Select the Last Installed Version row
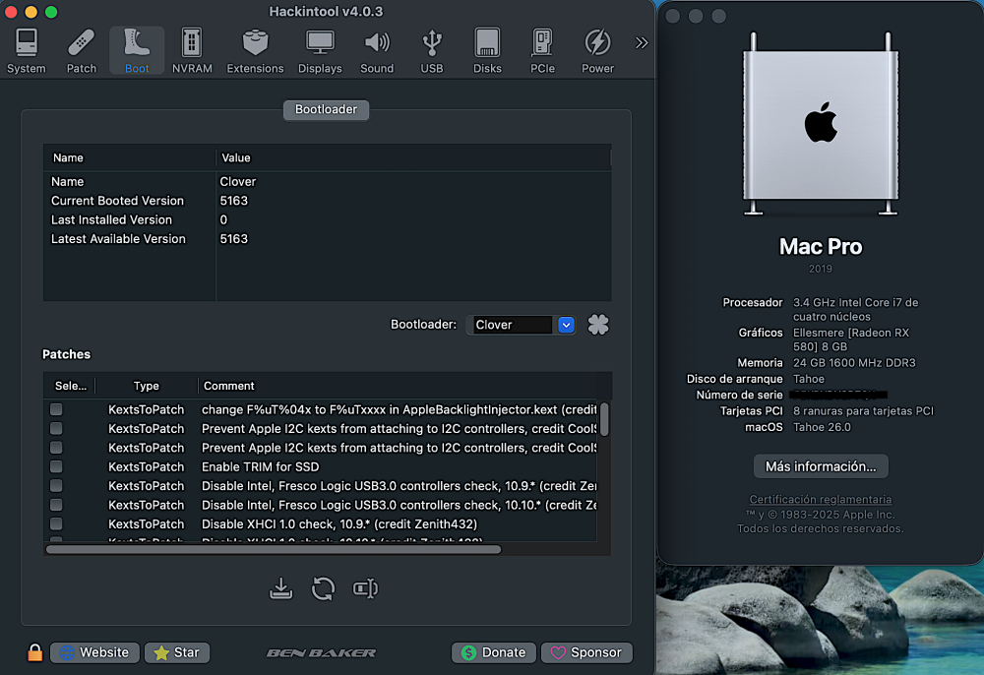Image resolution: width=984 pixels, height=675 pixels. point(327,219)
